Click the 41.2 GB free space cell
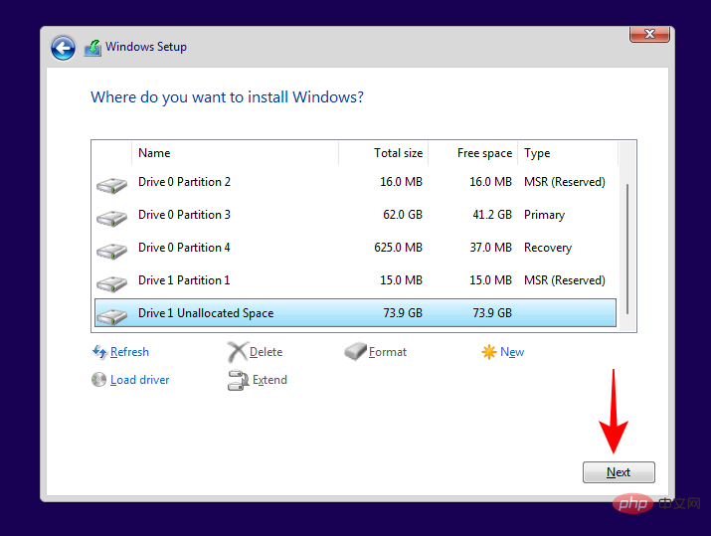711x536 pixels. (492, 215)
